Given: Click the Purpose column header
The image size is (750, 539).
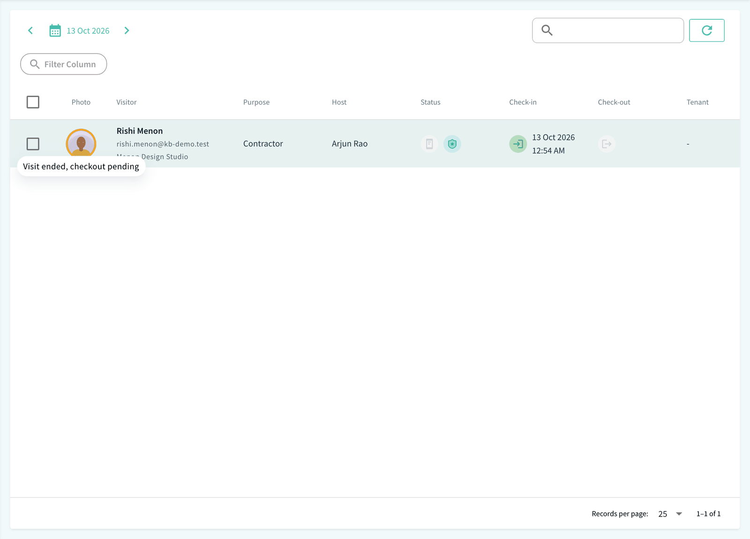Looking at the screenshot, I should [256, 102].
